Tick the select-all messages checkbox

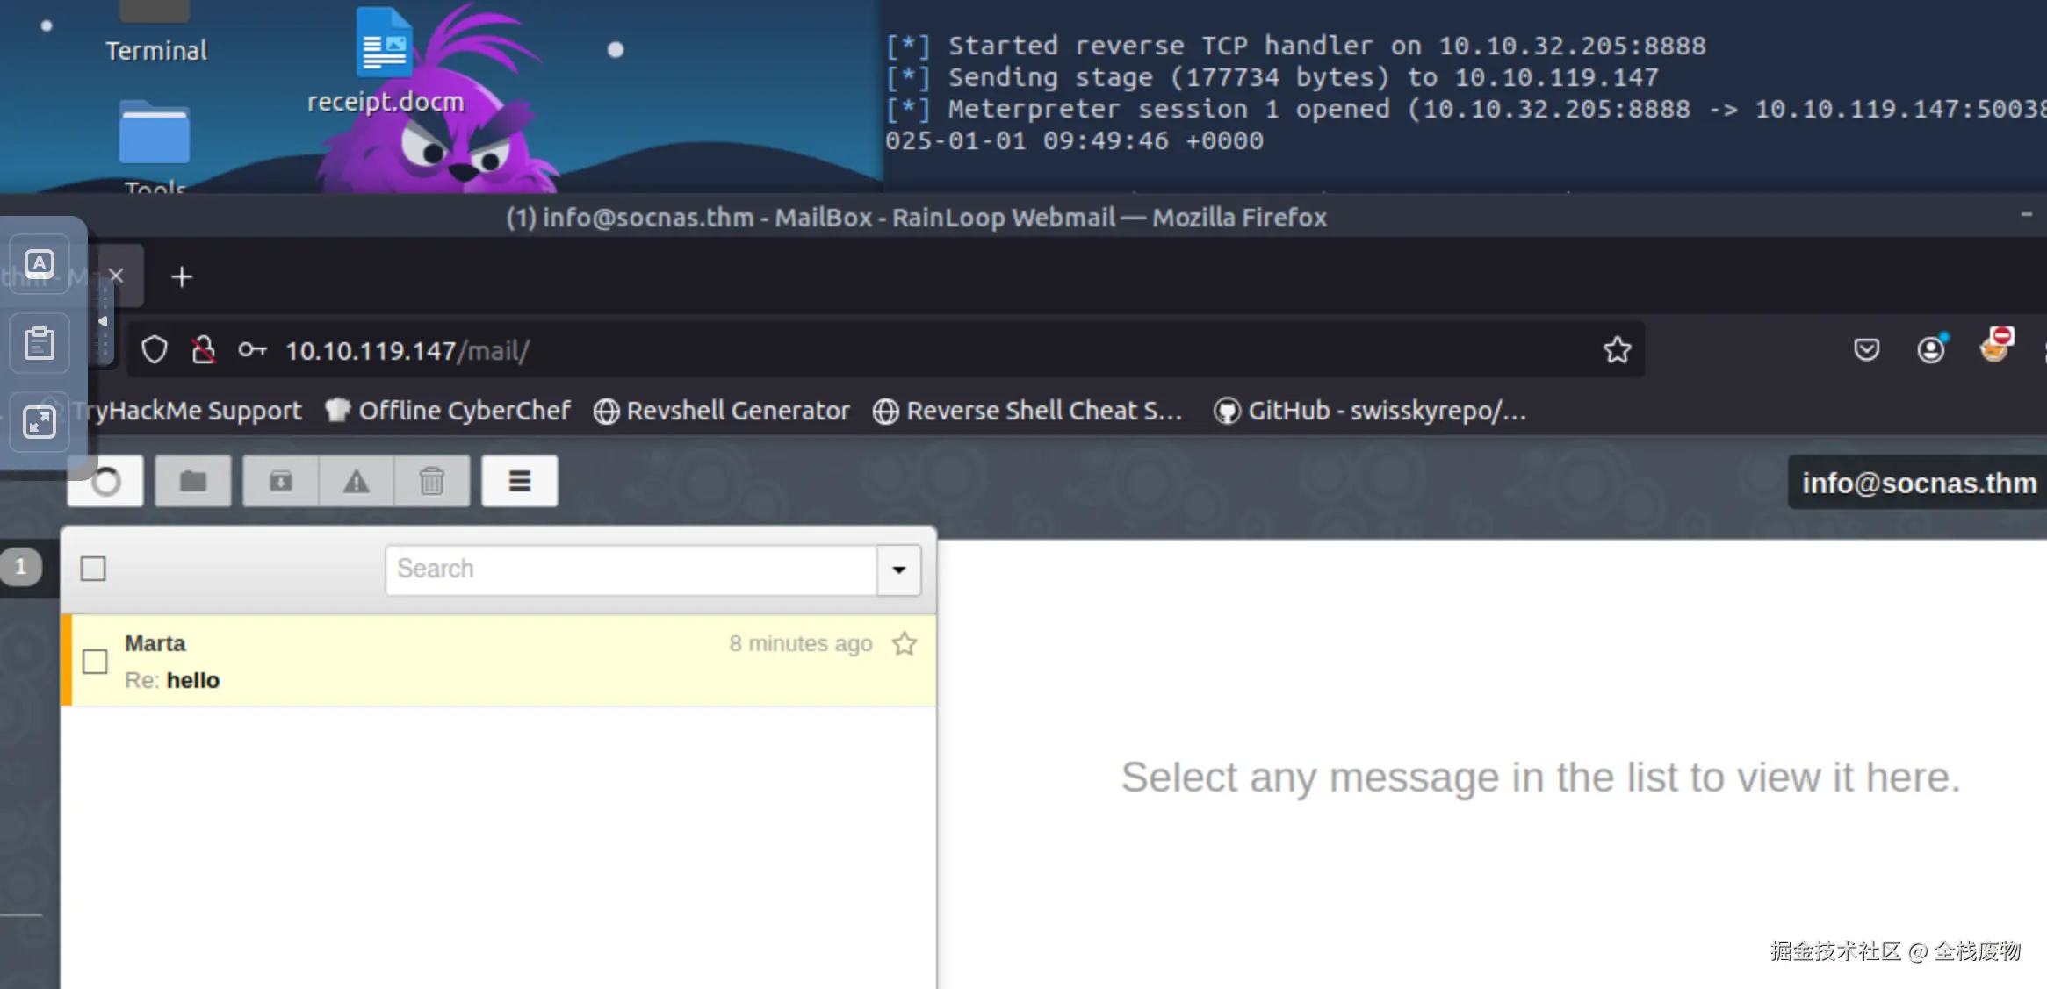pos(93,569)
